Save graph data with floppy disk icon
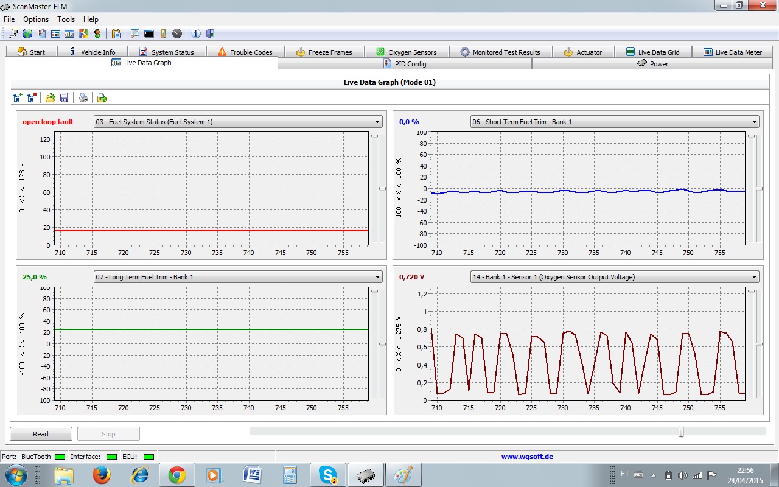Image resolution: width=779 pixels, height=487 pixels. pos(64,97)
